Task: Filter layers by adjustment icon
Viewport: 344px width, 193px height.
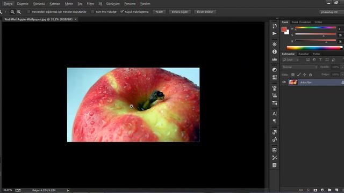Action: (x=314, y=60)
